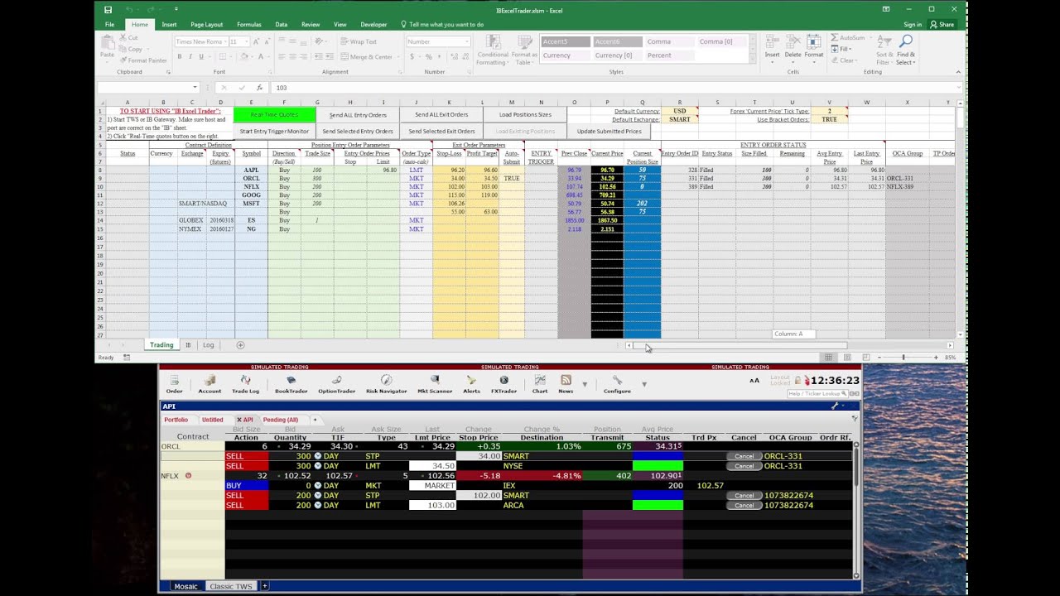Screen dimensions: 1060x596
Task: Click the Excel formula bar showing 103
Action: (x=615, y=88)
